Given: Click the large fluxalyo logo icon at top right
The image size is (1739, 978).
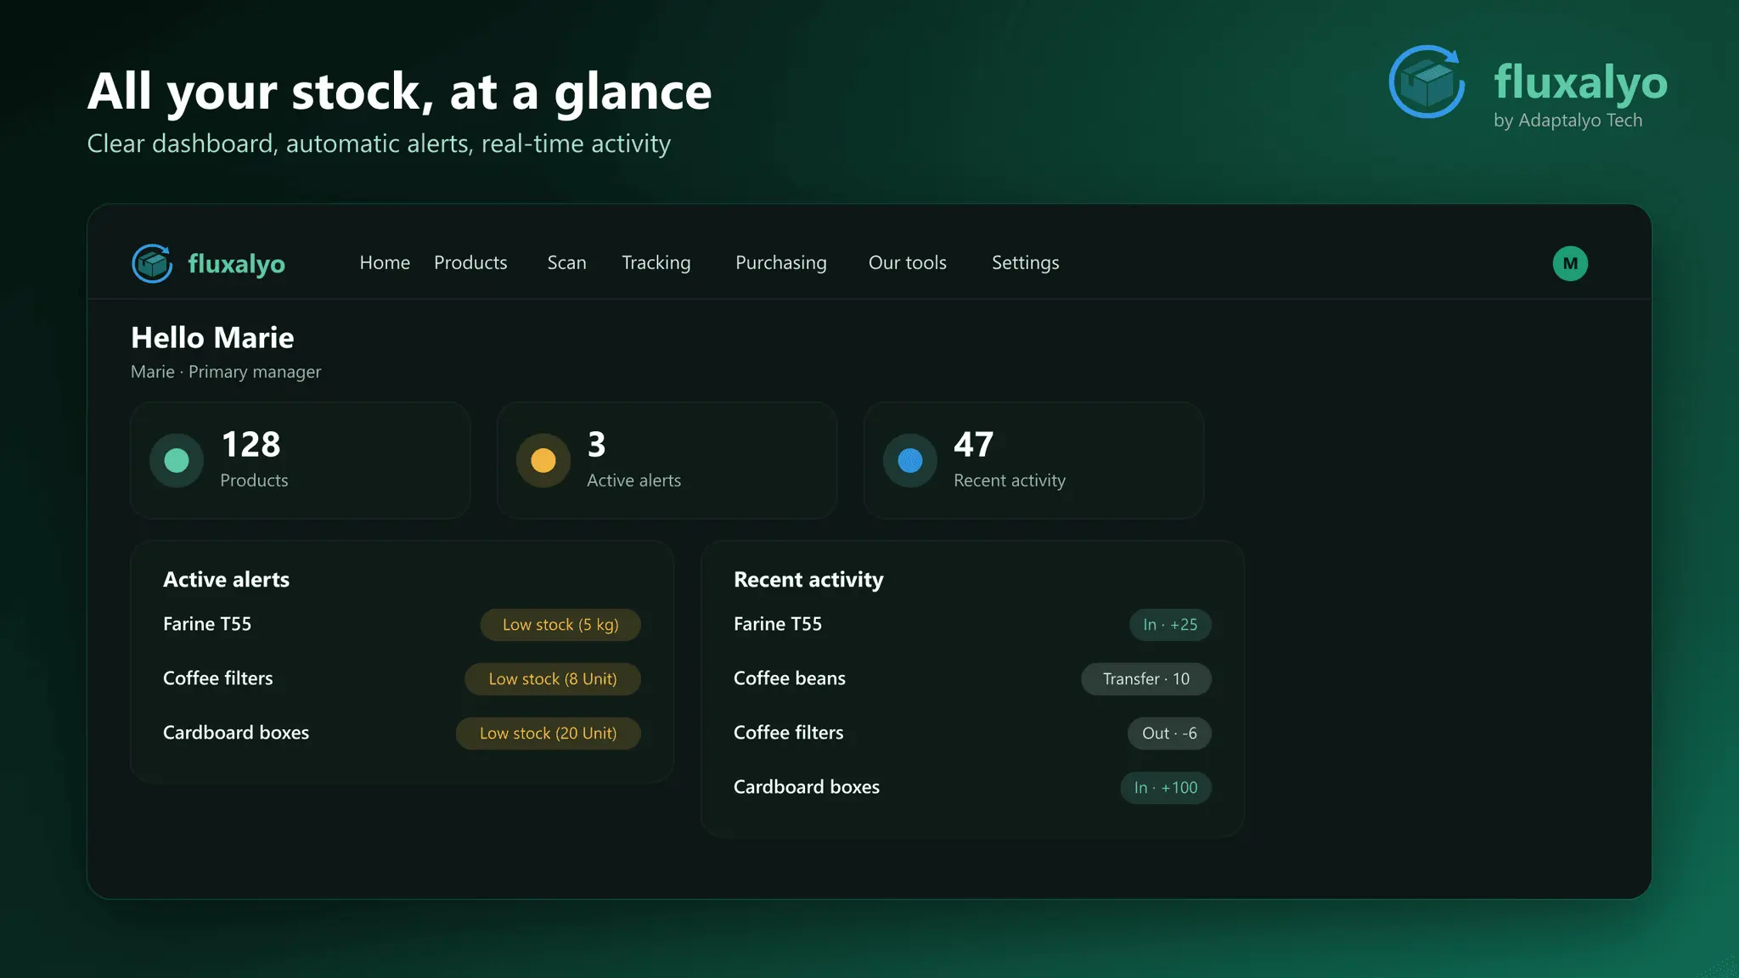Looking at the screenshot, I should pos(1427,81).
